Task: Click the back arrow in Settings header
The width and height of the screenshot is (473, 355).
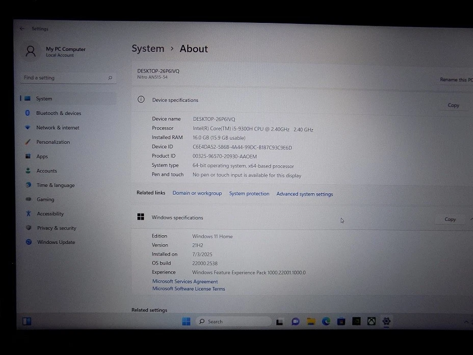Action: tap(22, 29)
